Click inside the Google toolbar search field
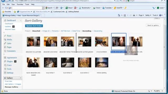The width and height of the screenshot is (168, 94). pos(27,8)
